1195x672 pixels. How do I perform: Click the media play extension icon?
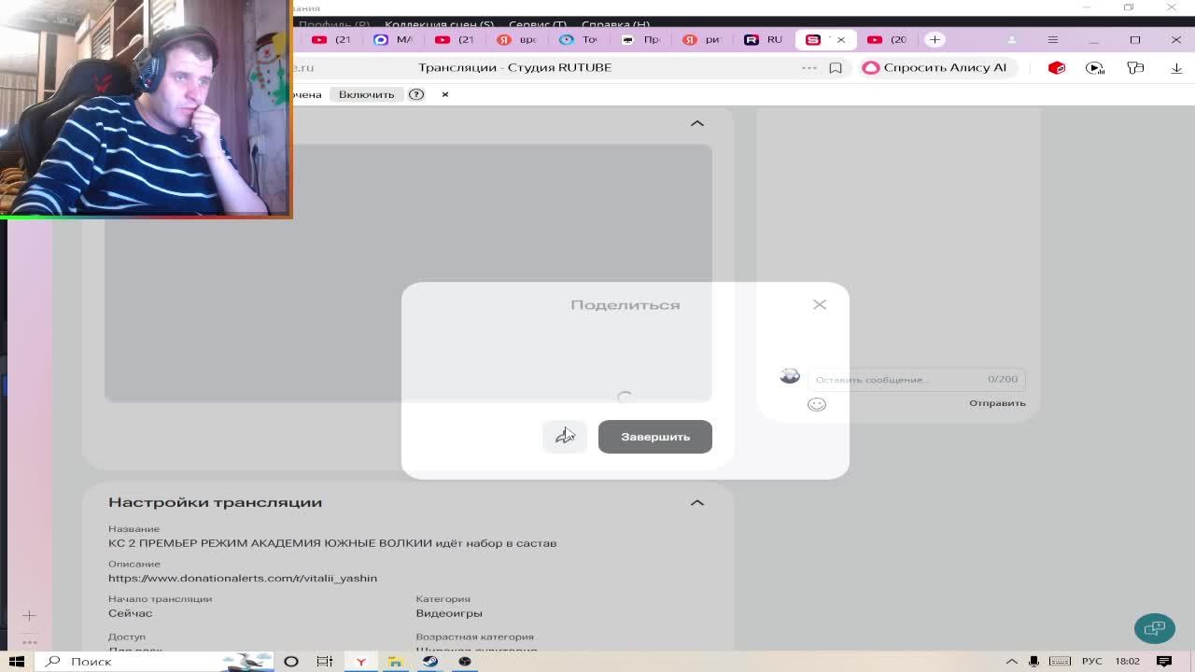click(1096, 67)
